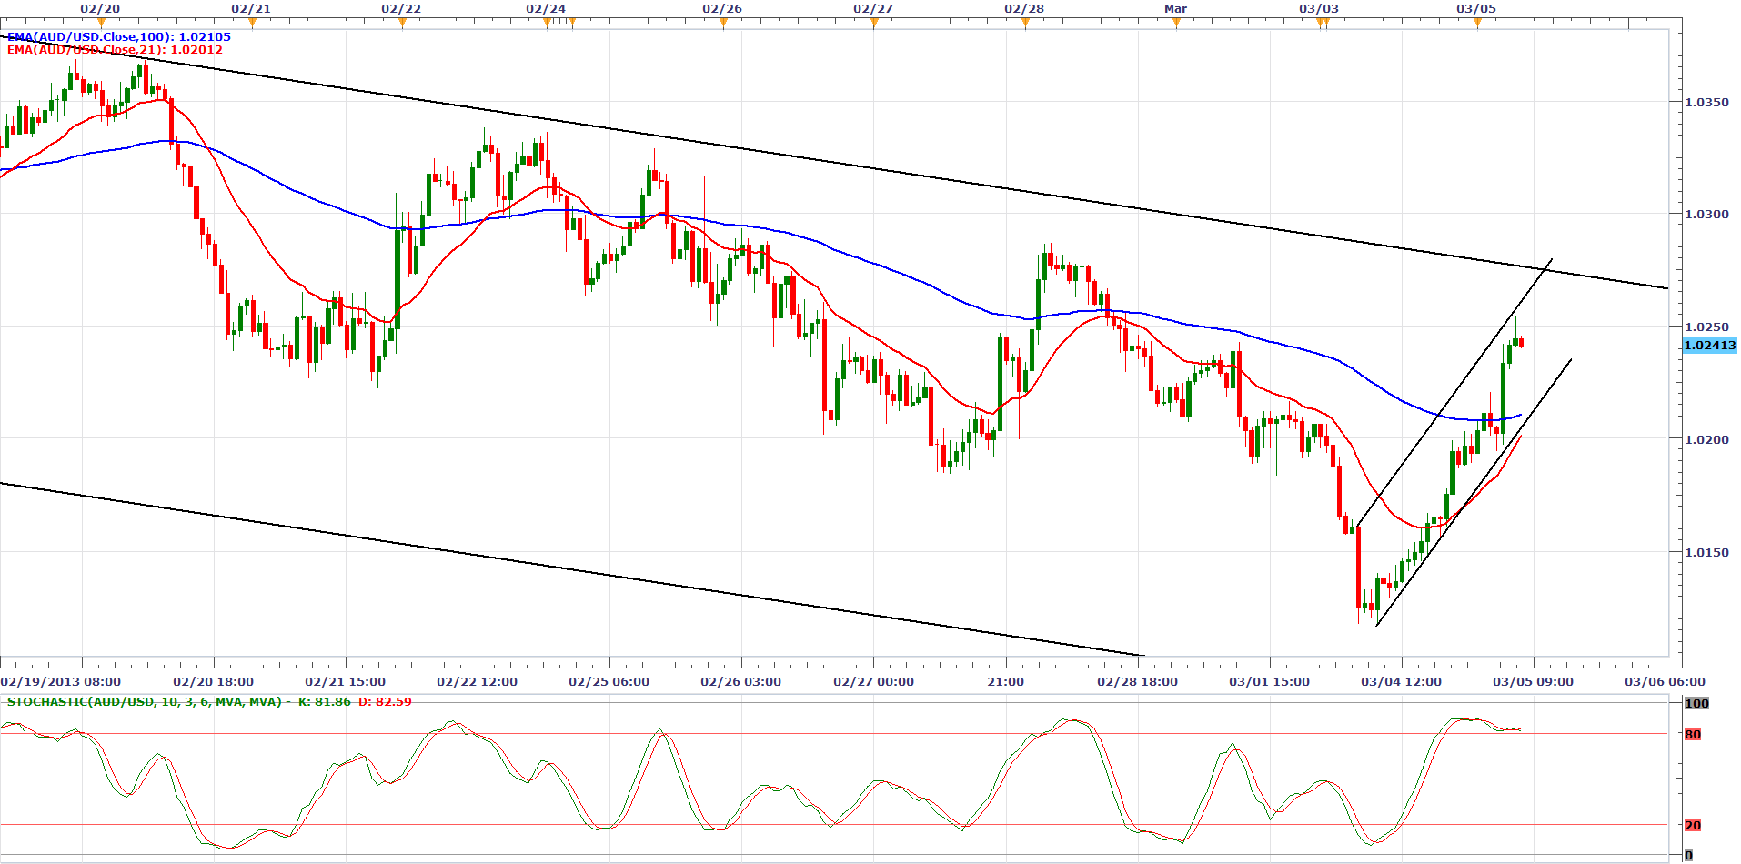Select the orange marker under 03/05
The height and width of the screenshot is (864, 1741).
pos(1477,23)
